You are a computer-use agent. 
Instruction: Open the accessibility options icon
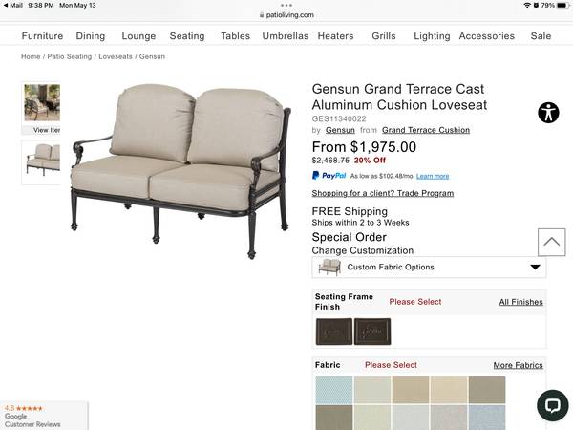point(548,113)
